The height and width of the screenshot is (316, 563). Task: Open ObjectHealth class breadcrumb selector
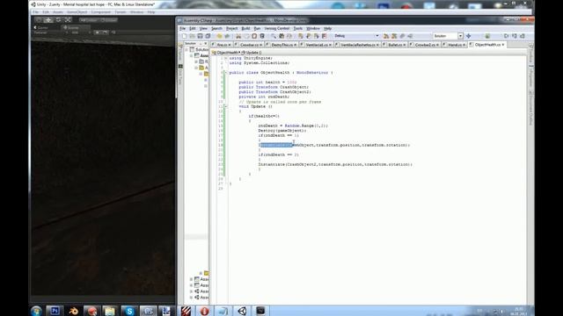point(226,53)
